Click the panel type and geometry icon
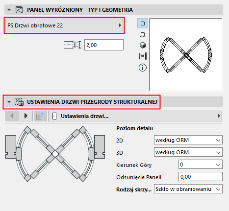Image resolution: width=229 pixels, height=211 pixels. pos(19,10)
